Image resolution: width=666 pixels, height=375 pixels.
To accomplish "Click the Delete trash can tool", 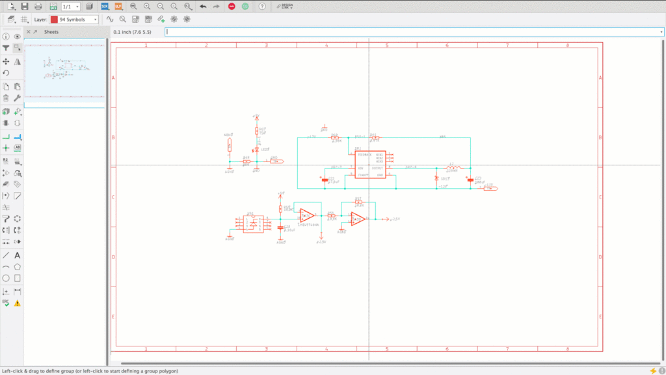I will (6, 98).
